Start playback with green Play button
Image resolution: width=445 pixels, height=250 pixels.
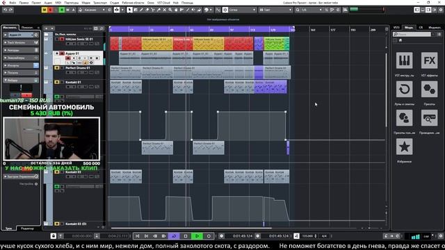(x=197, y=236)
